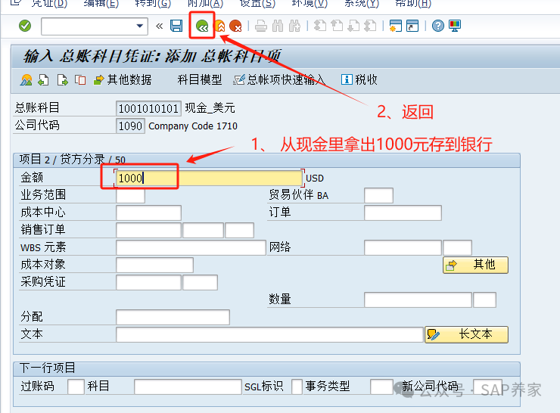Open the 编辑(E) menu

[101, 4]
